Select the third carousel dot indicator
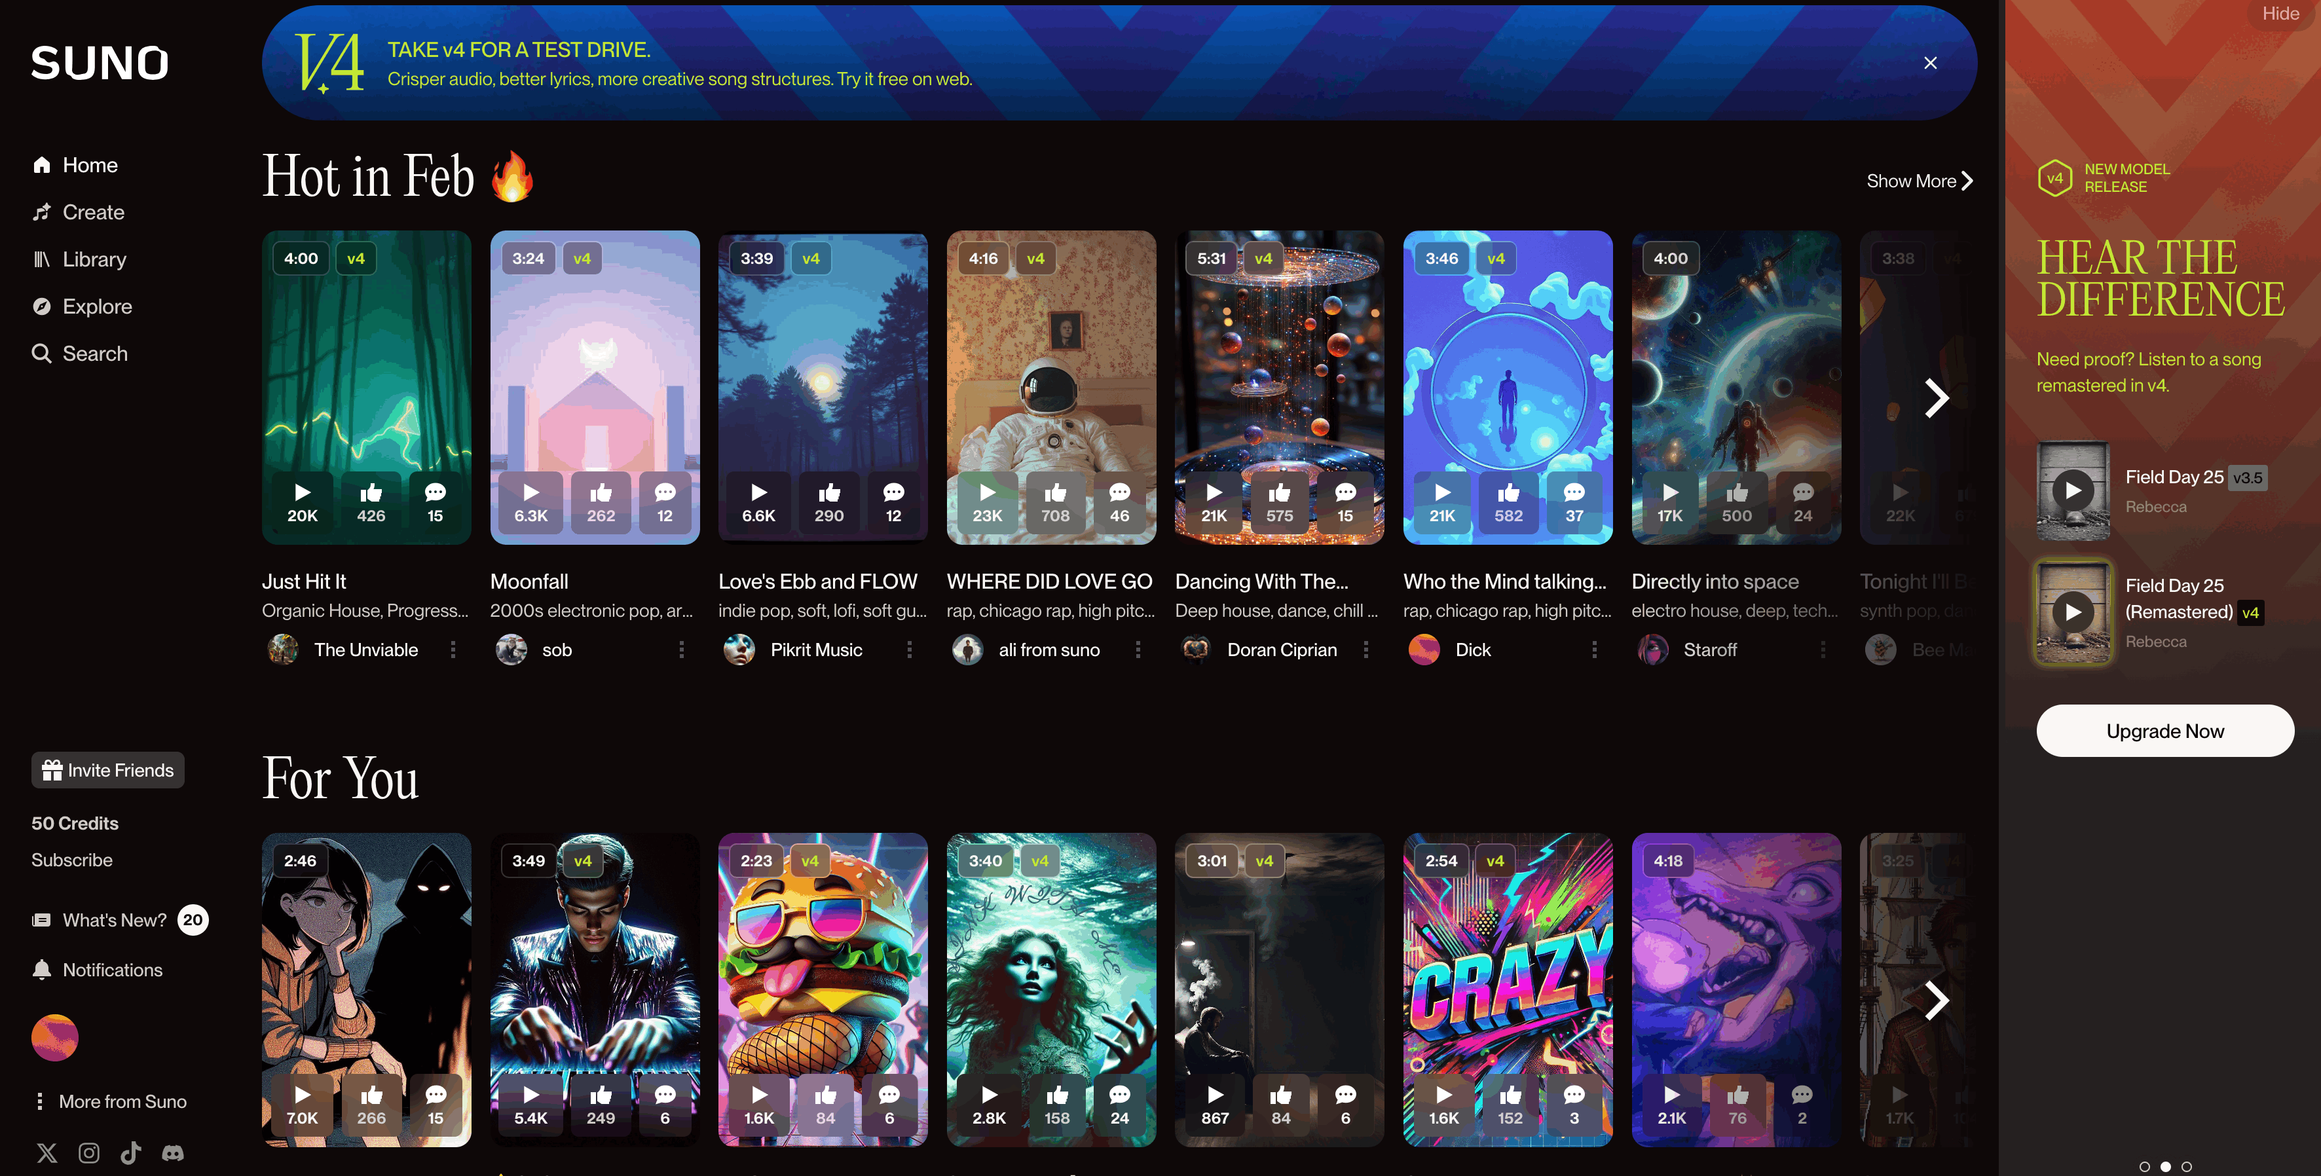This screenshot has width=2321, height=1176. [2186, 1166]
